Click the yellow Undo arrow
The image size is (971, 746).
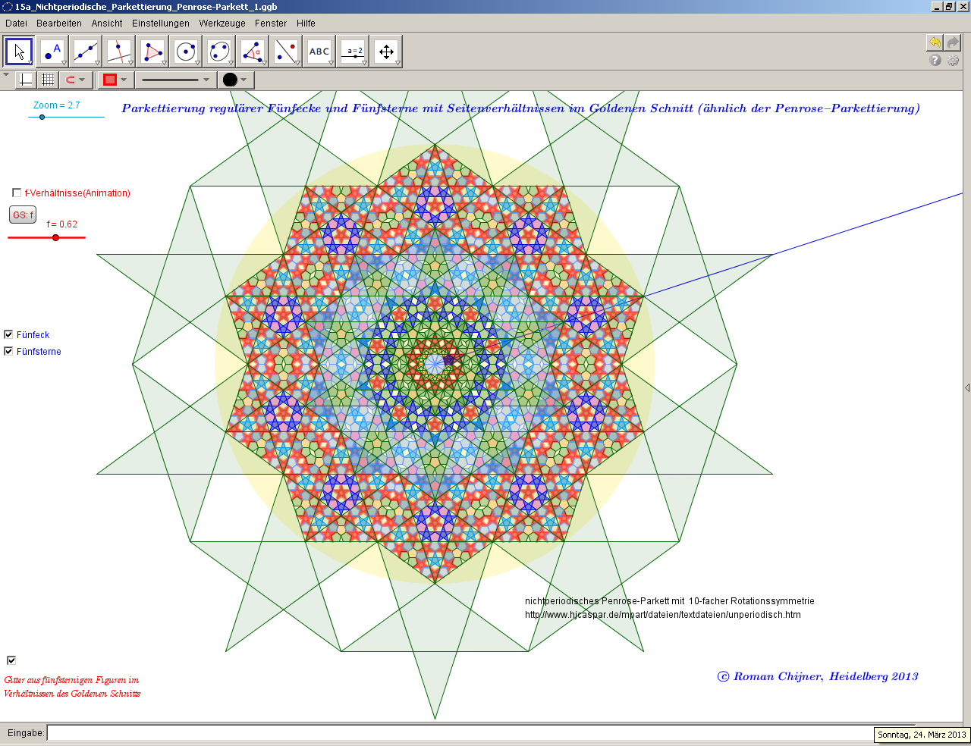[x=935, y=42]
